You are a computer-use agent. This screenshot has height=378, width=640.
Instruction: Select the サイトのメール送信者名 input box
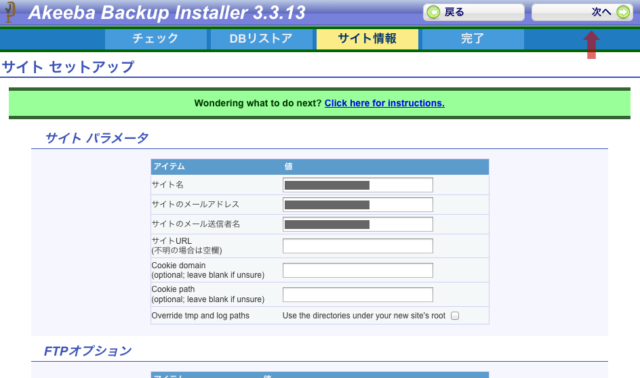coord(357,224)
